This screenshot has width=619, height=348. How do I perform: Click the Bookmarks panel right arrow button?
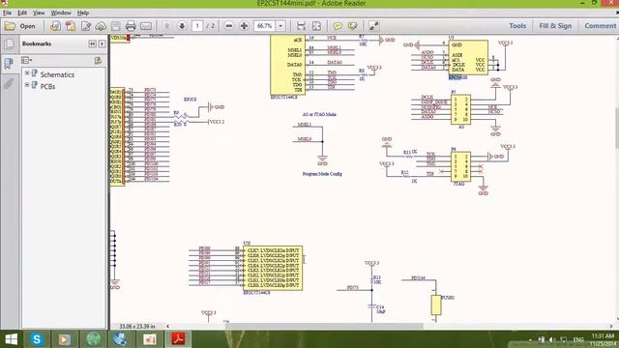pyautogui.click(x=103, y=43)
